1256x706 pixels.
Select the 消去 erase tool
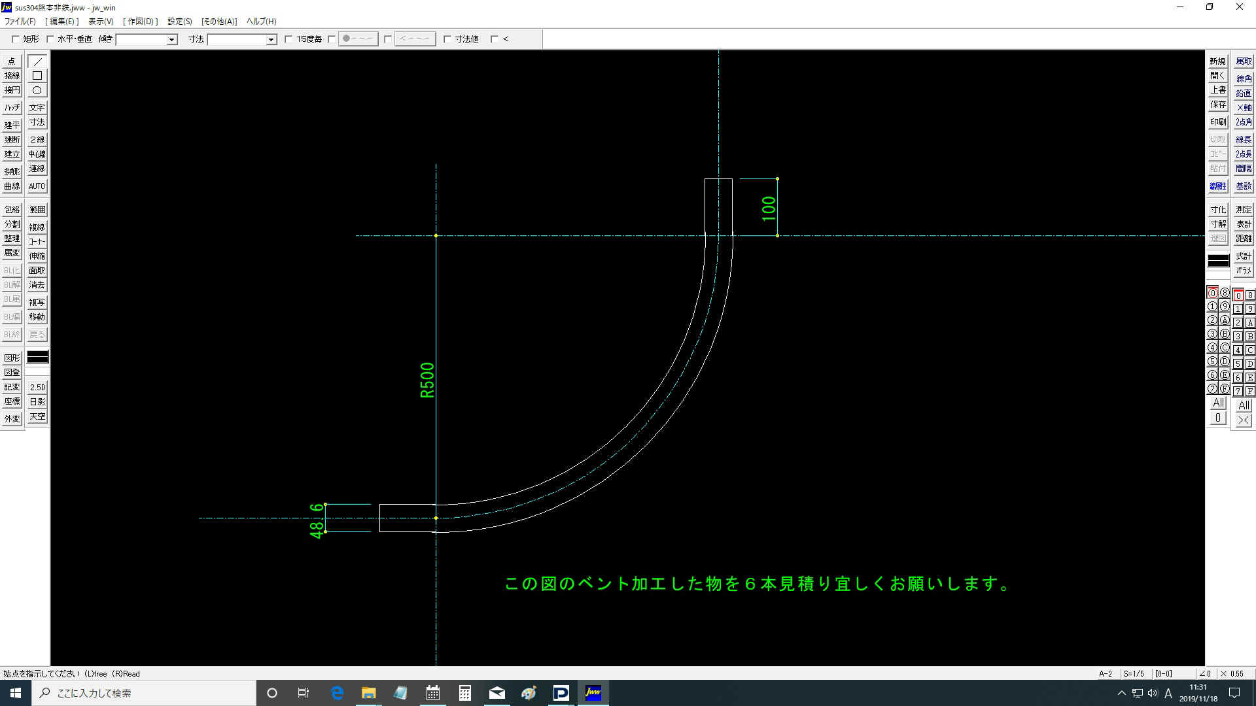pos(37,285)
